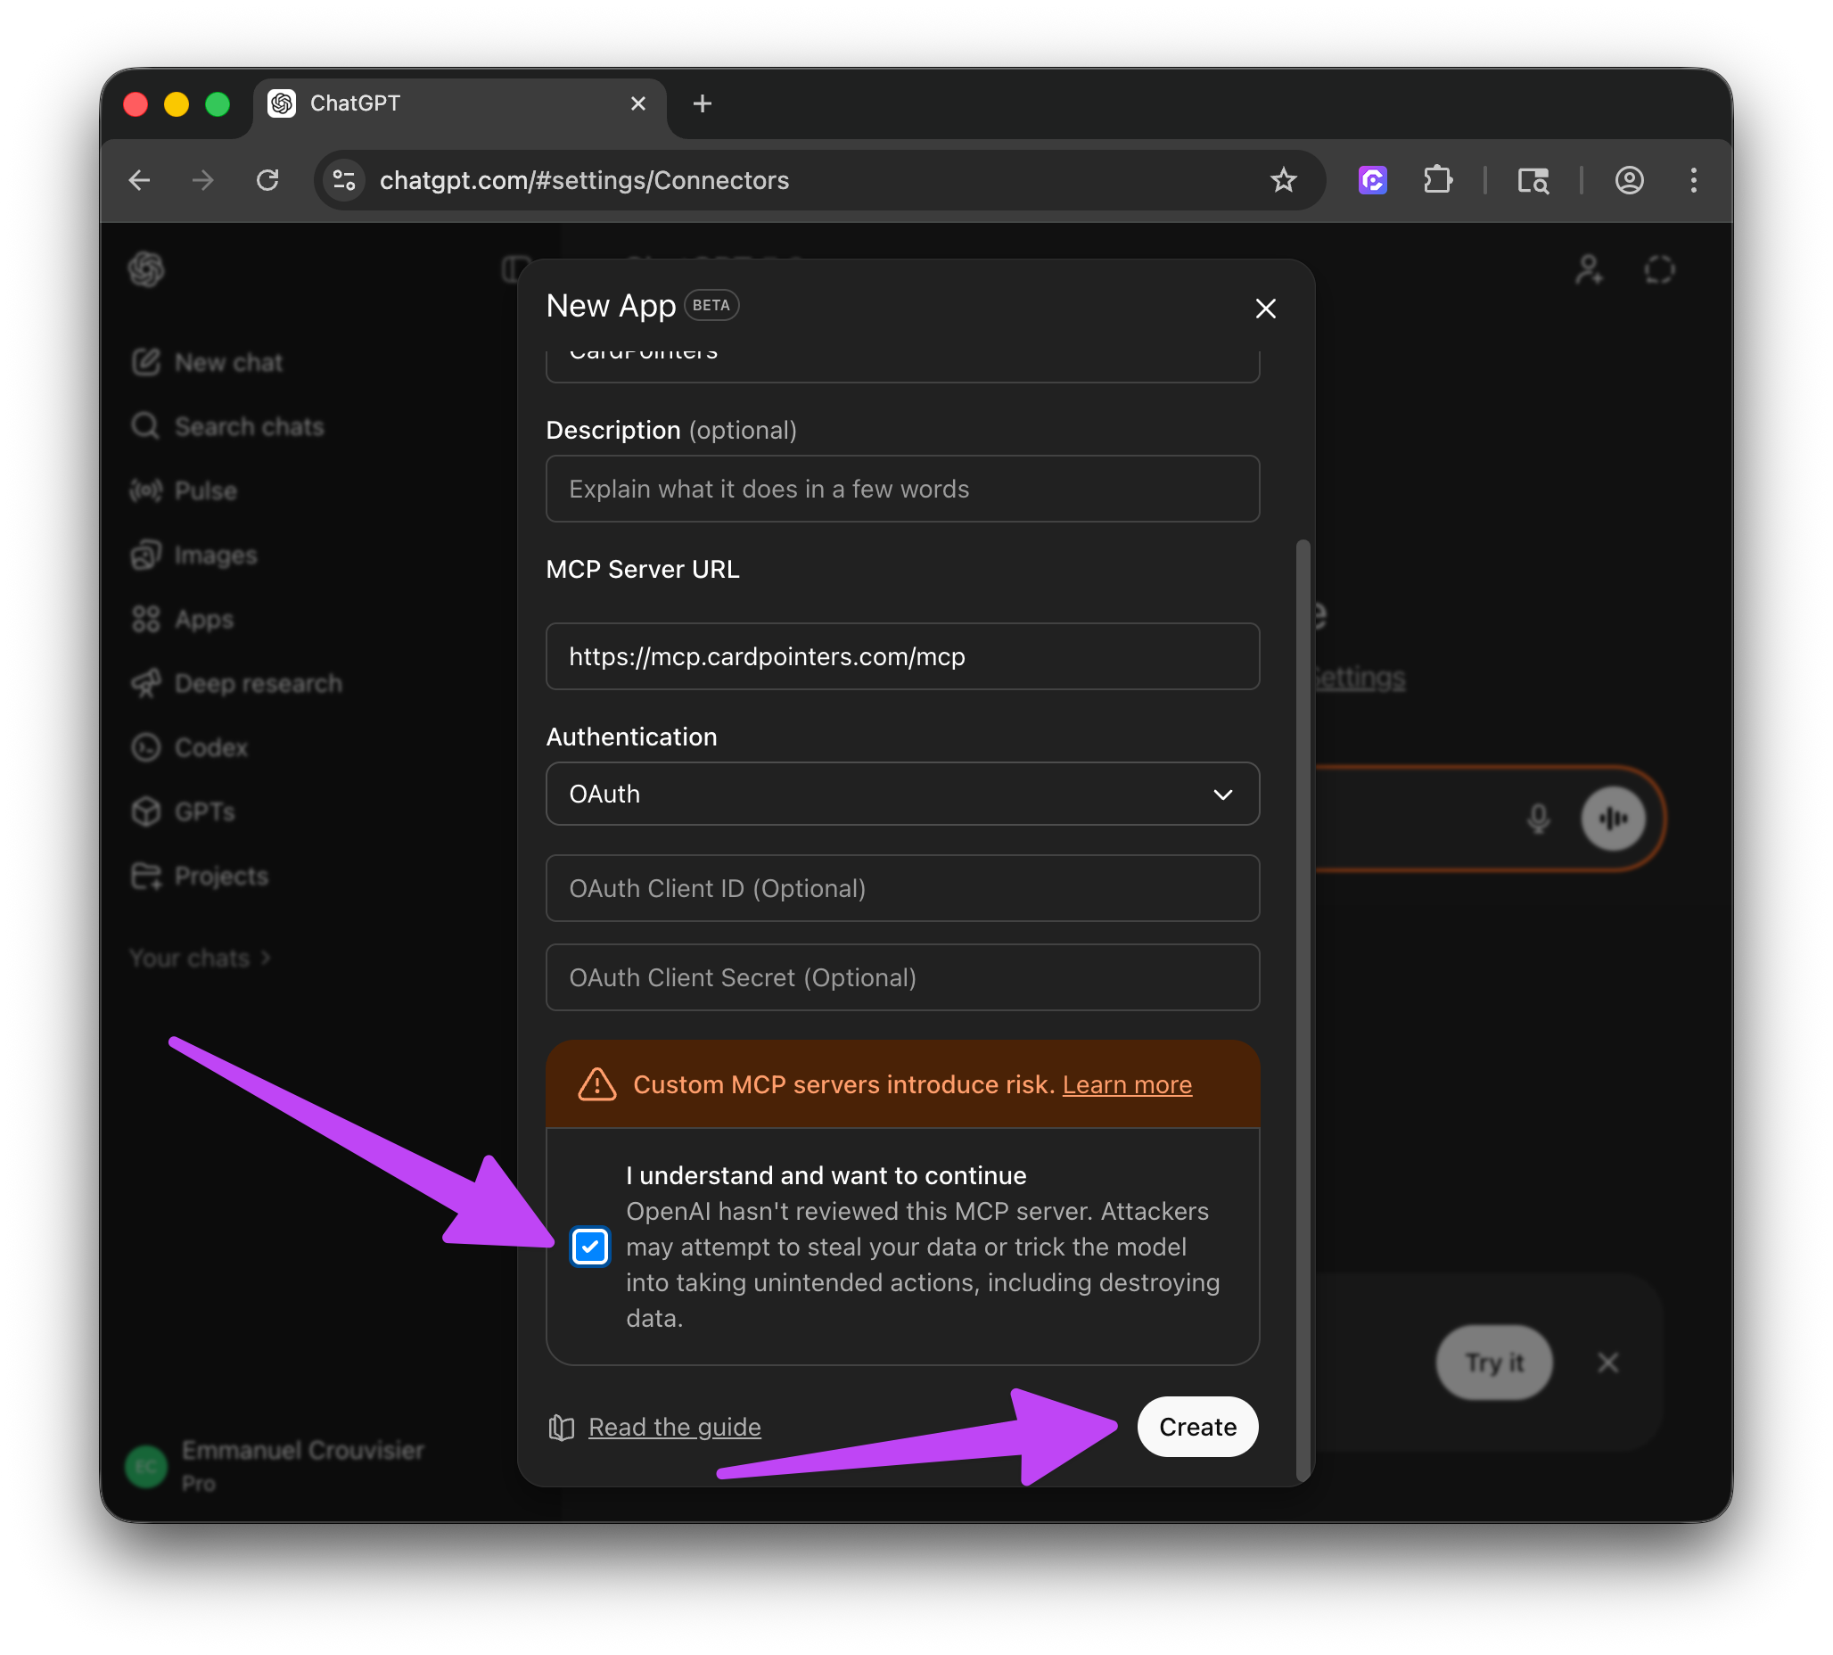Image resolution: width=1833 pixels, height=1655 pixels.
Task: Click the OAuth Client Secret field
Action: [x=902, y=977]
